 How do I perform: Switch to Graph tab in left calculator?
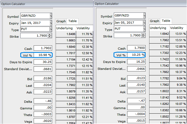[61, 21]
